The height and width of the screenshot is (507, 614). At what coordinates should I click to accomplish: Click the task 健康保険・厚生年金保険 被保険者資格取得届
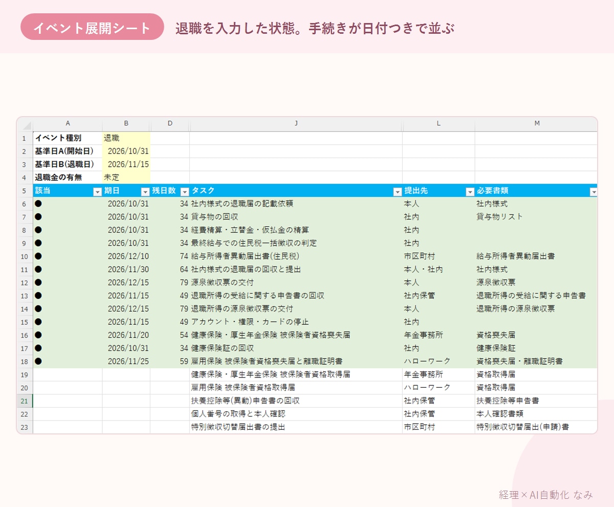click(x=271, y=374)
